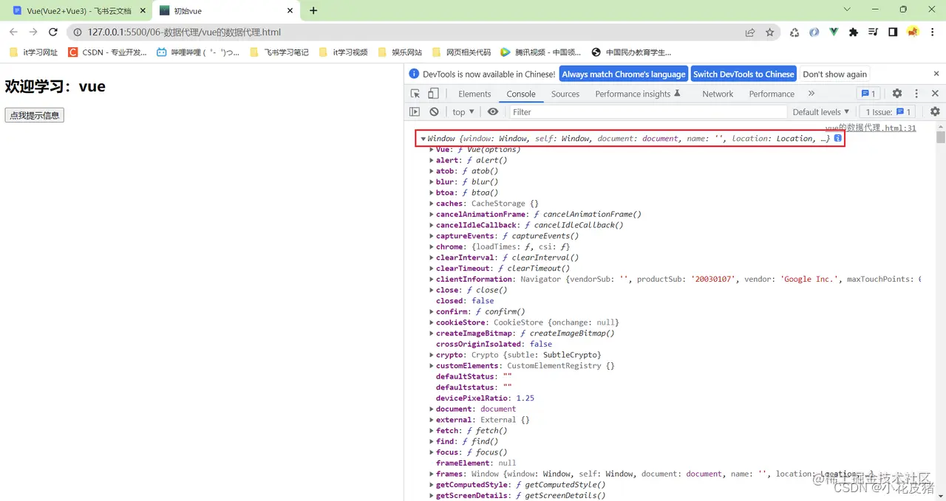The image size is (946, 501).
Task: Open the Sources tab
Action: [565, 94]
